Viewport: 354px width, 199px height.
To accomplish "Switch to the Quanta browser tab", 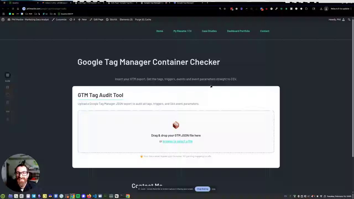I will click(24, 3).
